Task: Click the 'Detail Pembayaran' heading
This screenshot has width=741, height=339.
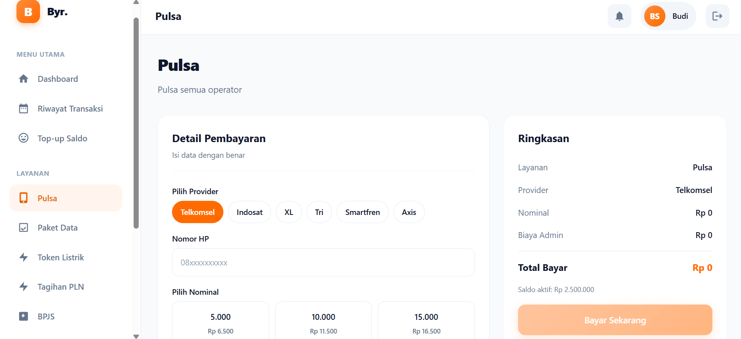Action: click(219, 139)
